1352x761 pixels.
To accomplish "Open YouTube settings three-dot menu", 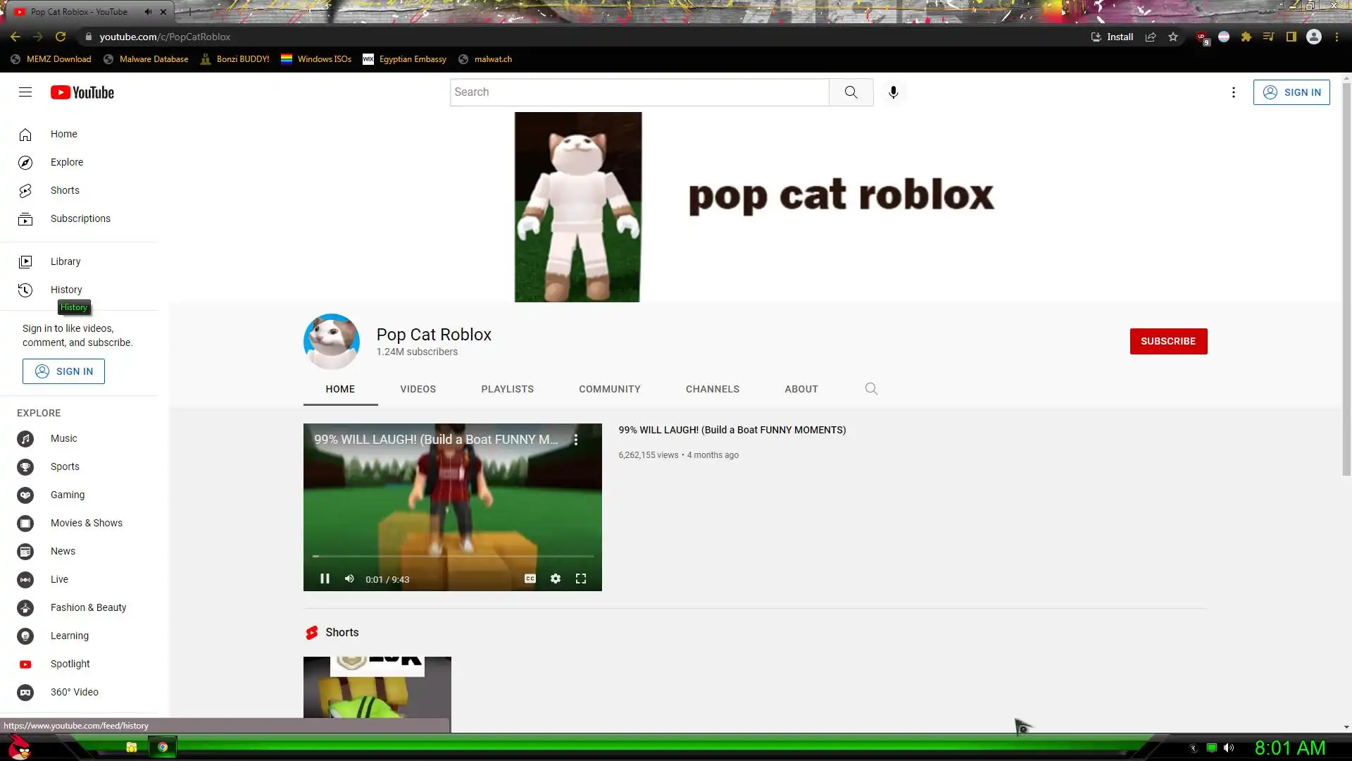I will click(1233, 92).
